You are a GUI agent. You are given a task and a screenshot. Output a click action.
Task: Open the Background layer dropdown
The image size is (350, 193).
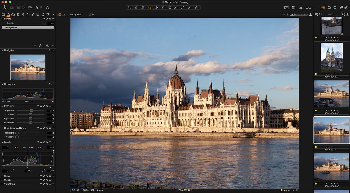point(80,14)
